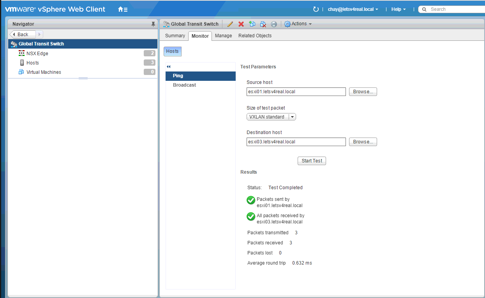Viewport: 485px width, 298px height.
Task: Click Browse next to Source host
Action: click(x=363, y=92)
